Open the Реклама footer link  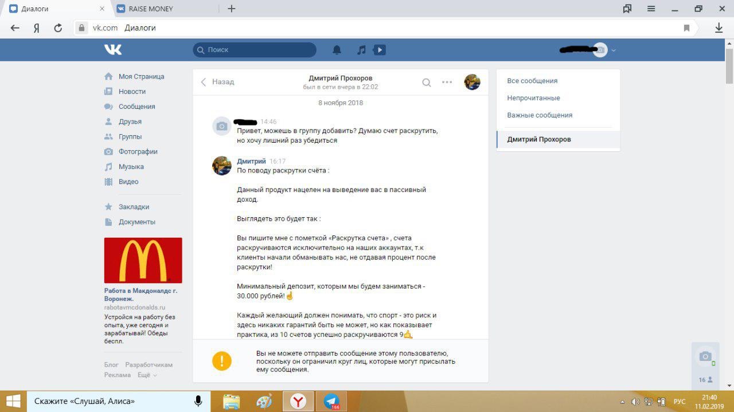point(118,375)
